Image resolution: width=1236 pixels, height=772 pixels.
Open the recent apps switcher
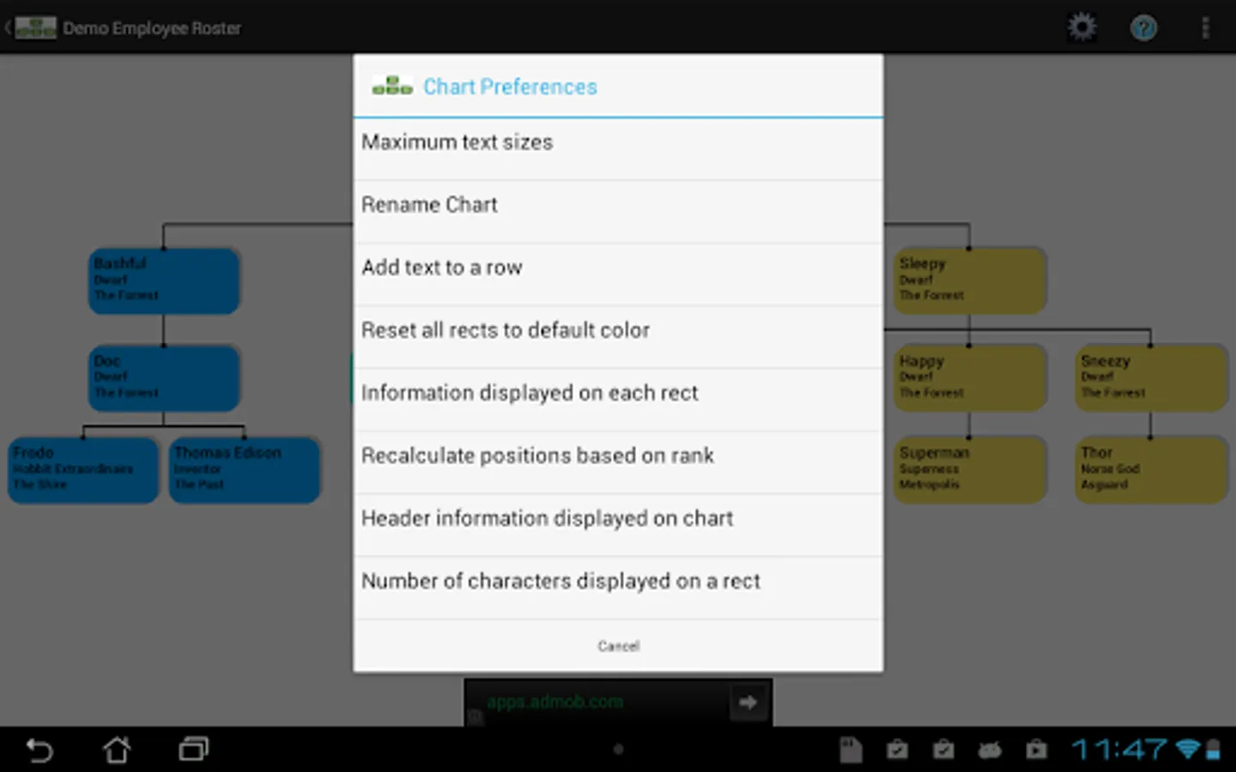[194, 750]
